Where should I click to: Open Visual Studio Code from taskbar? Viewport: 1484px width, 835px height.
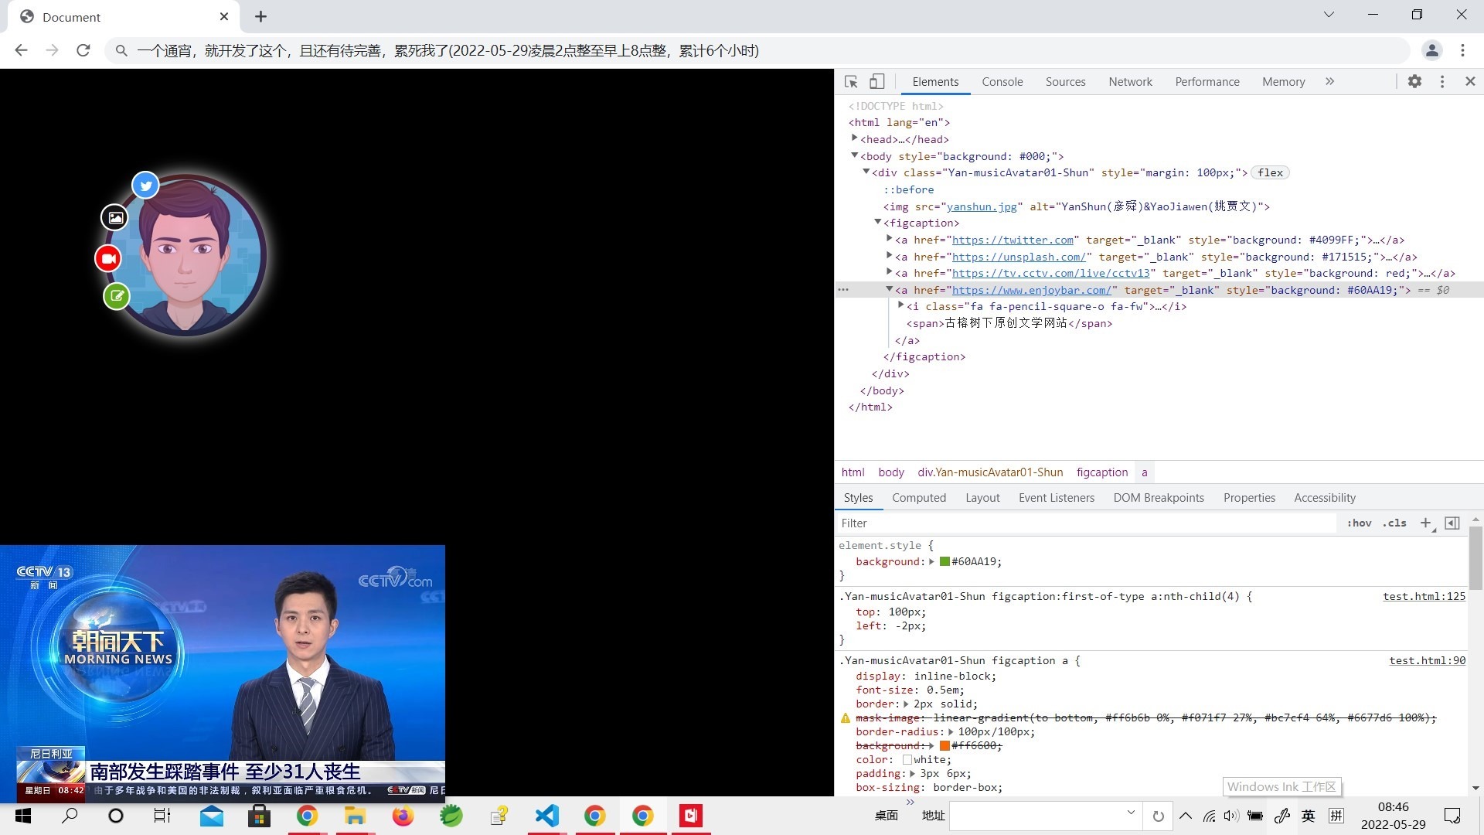(547, 815)
